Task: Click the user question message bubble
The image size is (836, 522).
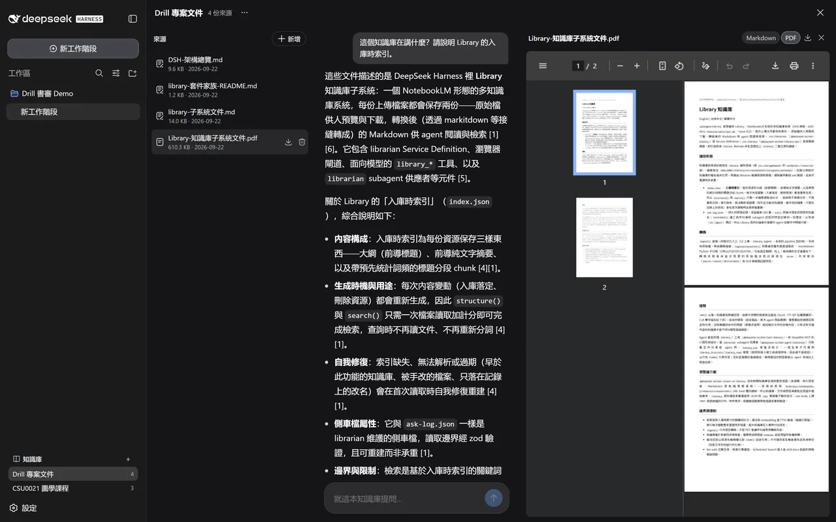Action: (x=430, y=48)
